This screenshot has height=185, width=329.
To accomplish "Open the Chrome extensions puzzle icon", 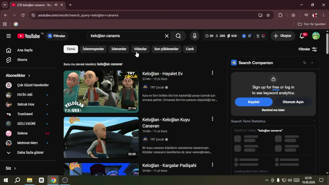I will (x=280, y=15).
